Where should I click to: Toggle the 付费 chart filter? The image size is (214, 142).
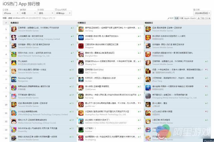[x=181, y=18]
